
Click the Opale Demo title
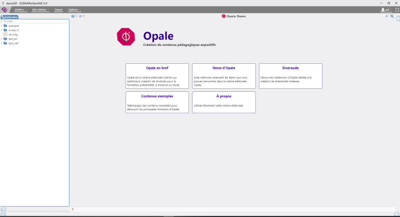point(236,16)
